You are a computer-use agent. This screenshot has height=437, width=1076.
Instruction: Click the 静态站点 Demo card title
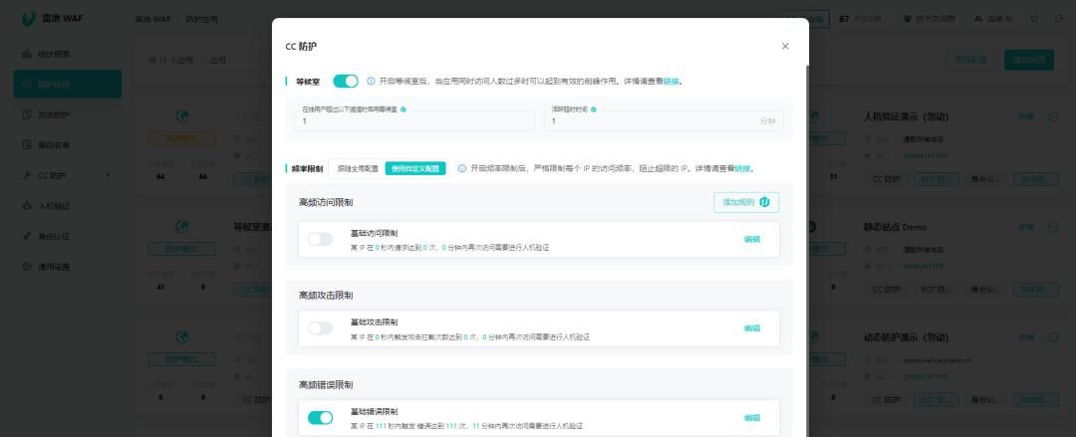pos(895,226)
